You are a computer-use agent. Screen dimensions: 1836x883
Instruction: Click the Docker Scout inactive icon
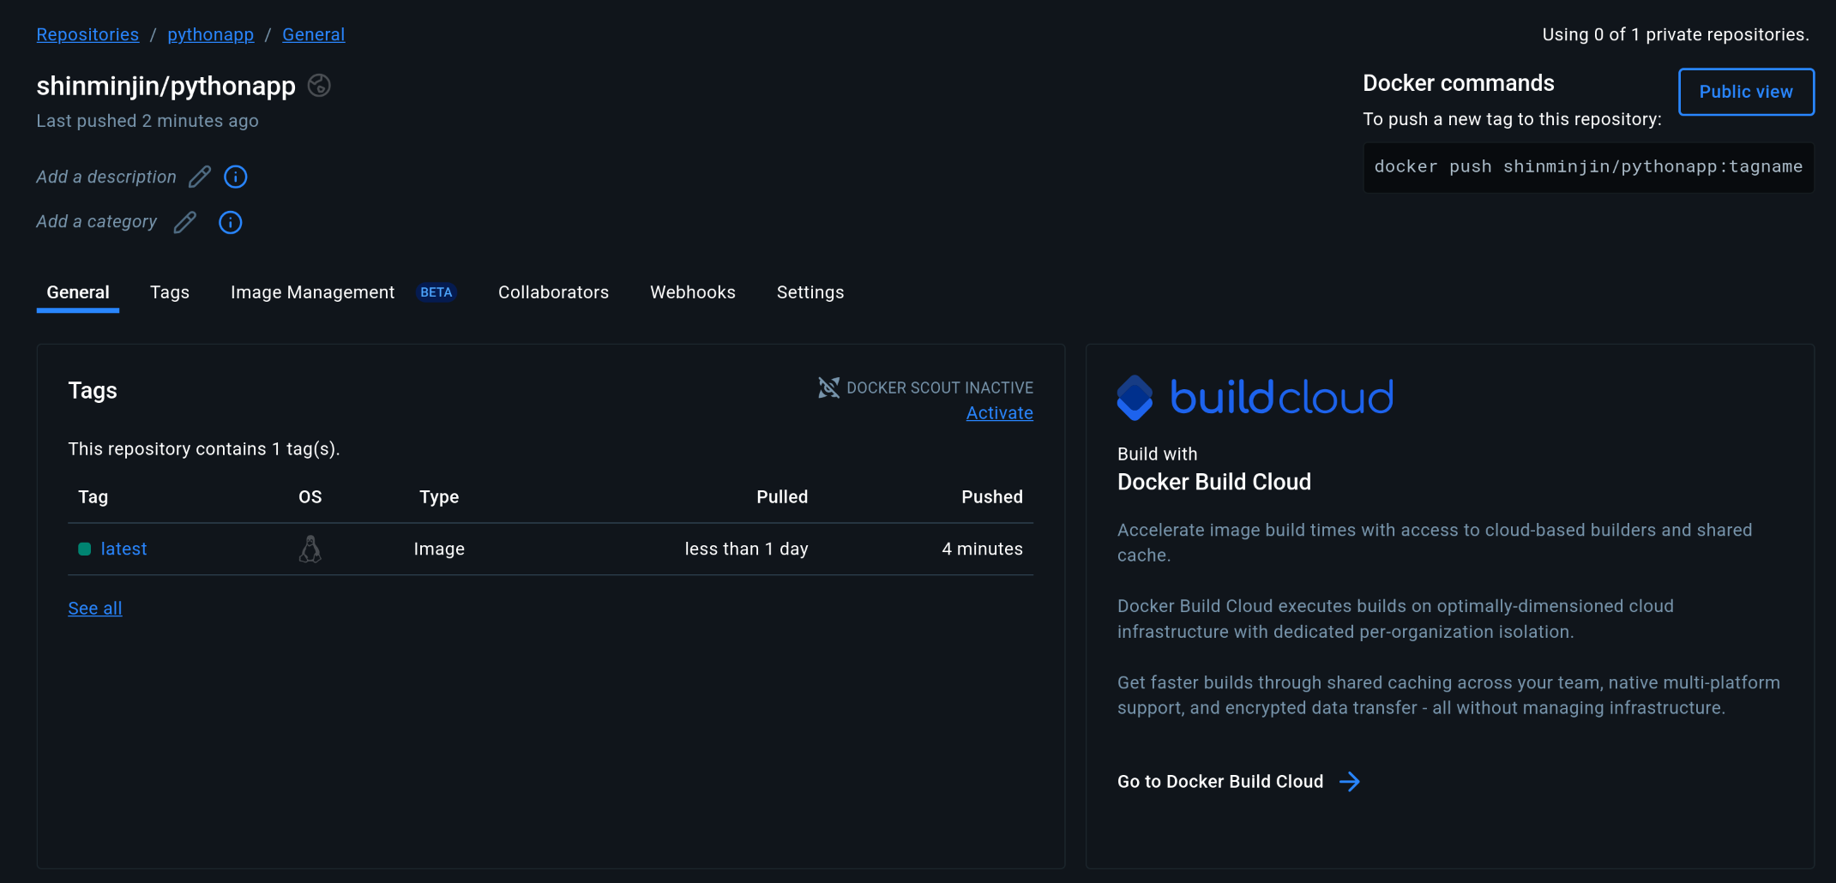pos(828,387)
